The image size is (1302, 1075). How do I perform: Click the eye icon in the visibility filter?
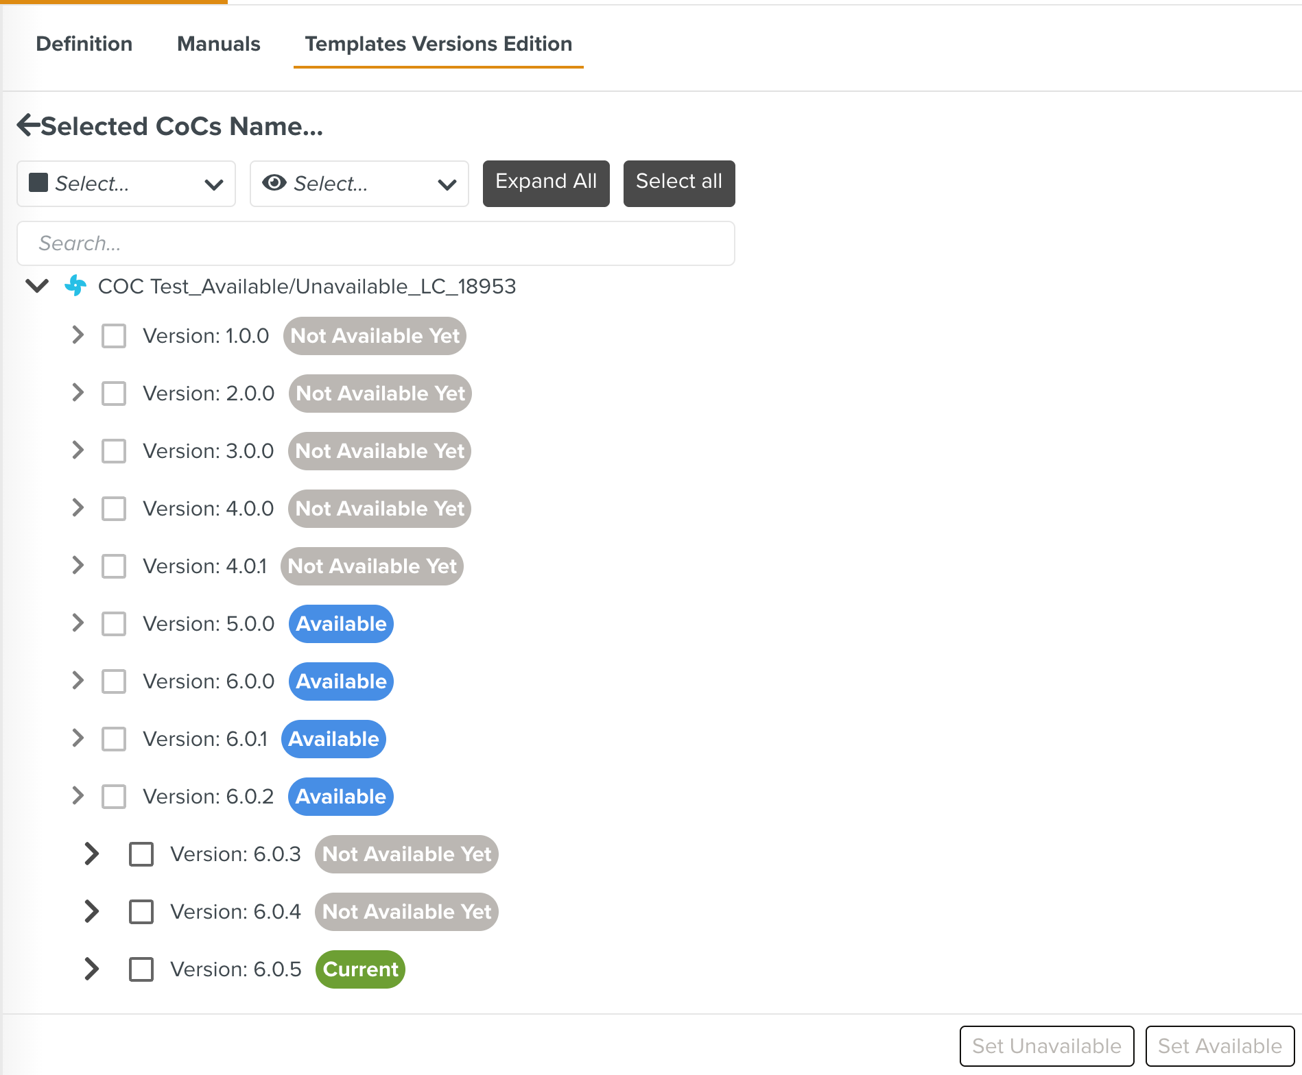point(274,183)
